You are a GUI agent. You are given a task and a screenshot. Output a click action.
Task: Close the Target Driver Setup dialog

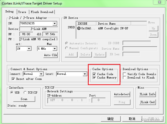click(x=159, y=2)
